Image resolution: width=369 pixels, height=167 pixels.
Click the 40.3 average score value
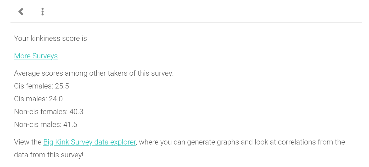76,112
